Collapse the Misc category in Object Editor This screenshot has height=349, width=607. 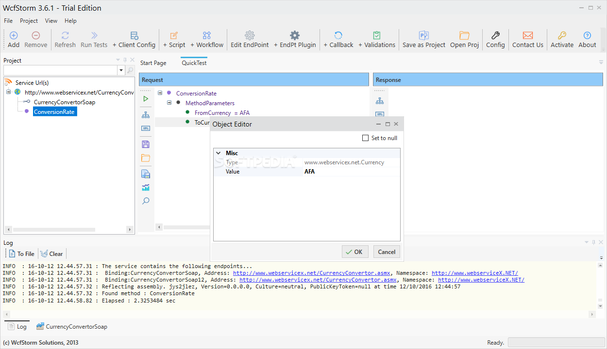[219, 153]
